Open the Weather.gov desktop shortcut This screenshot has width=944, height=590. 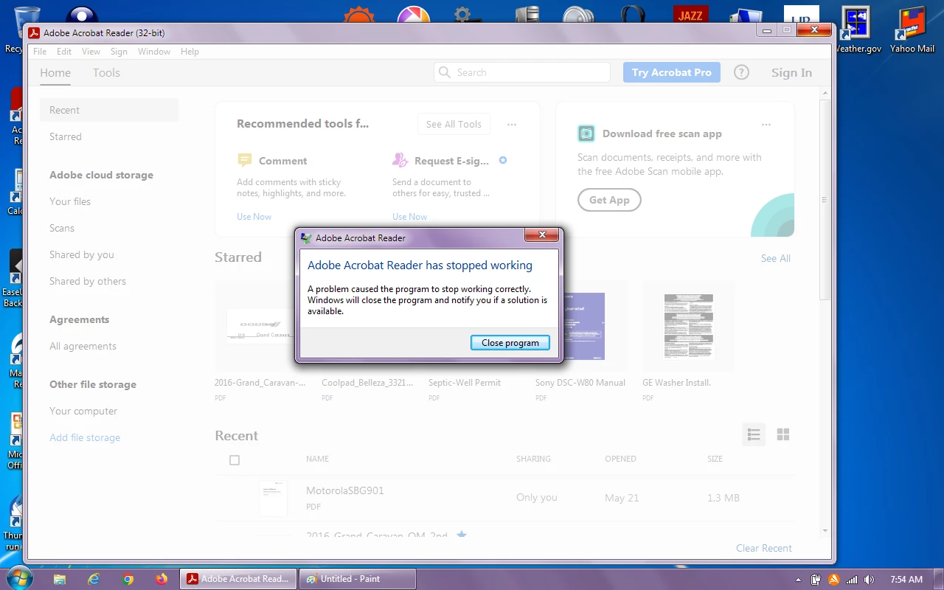857,29
